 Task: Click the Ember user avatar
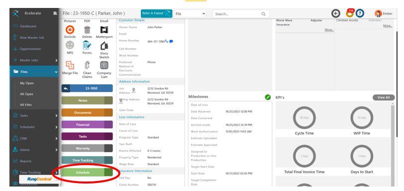pos(378,13)
